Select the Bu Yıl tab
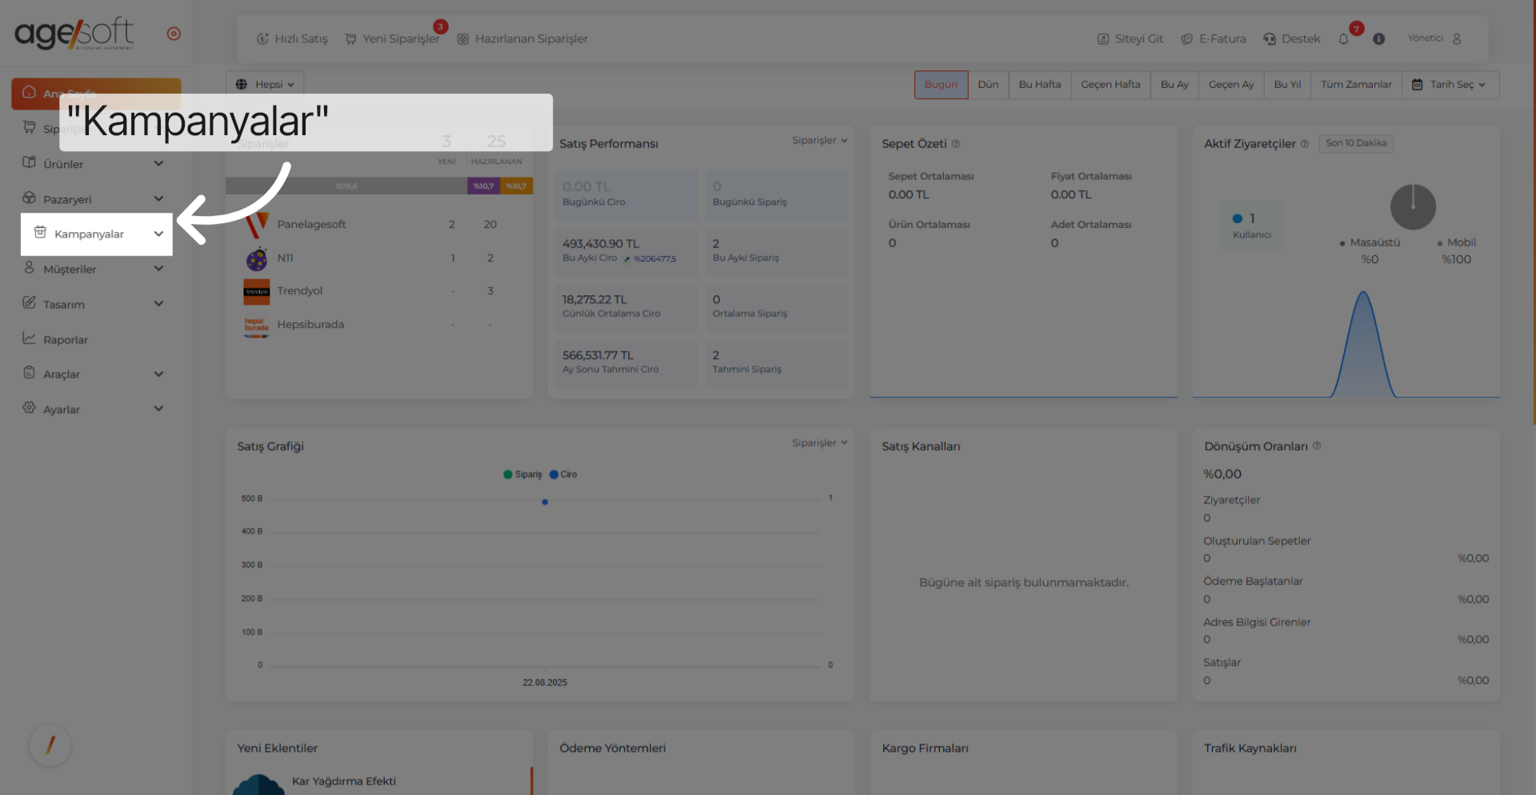1536x795 pixels. [x=1287, y=84]
